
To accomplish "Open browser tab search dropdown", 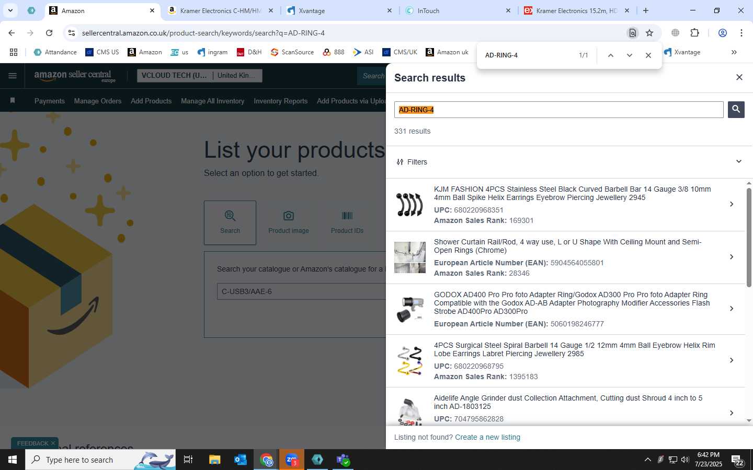I will click(x=10, y=10).
